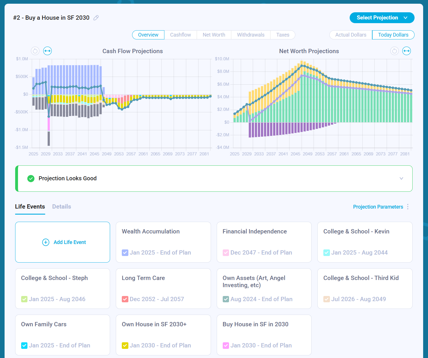This screenshot has width=428, height=358.
Task: Toggle the Own Family Cars checkbox
Action: (24, 345)
